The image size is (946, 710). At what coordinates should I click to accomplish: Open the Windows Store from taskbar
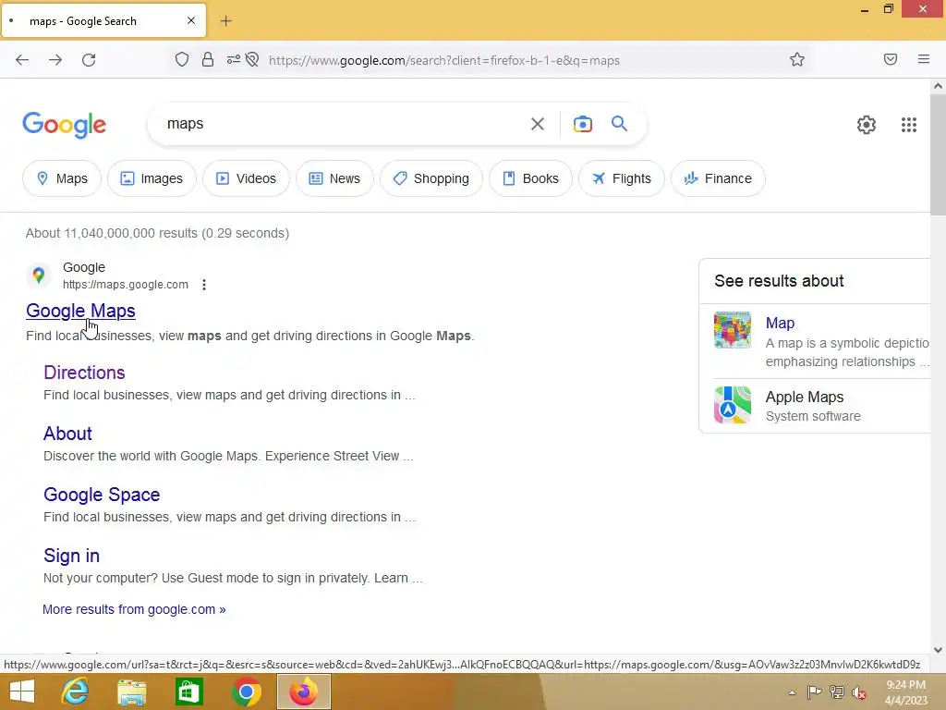[x=188, y=692]
